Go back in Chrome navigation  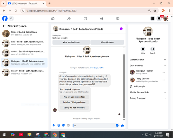[x=4, y=11]
